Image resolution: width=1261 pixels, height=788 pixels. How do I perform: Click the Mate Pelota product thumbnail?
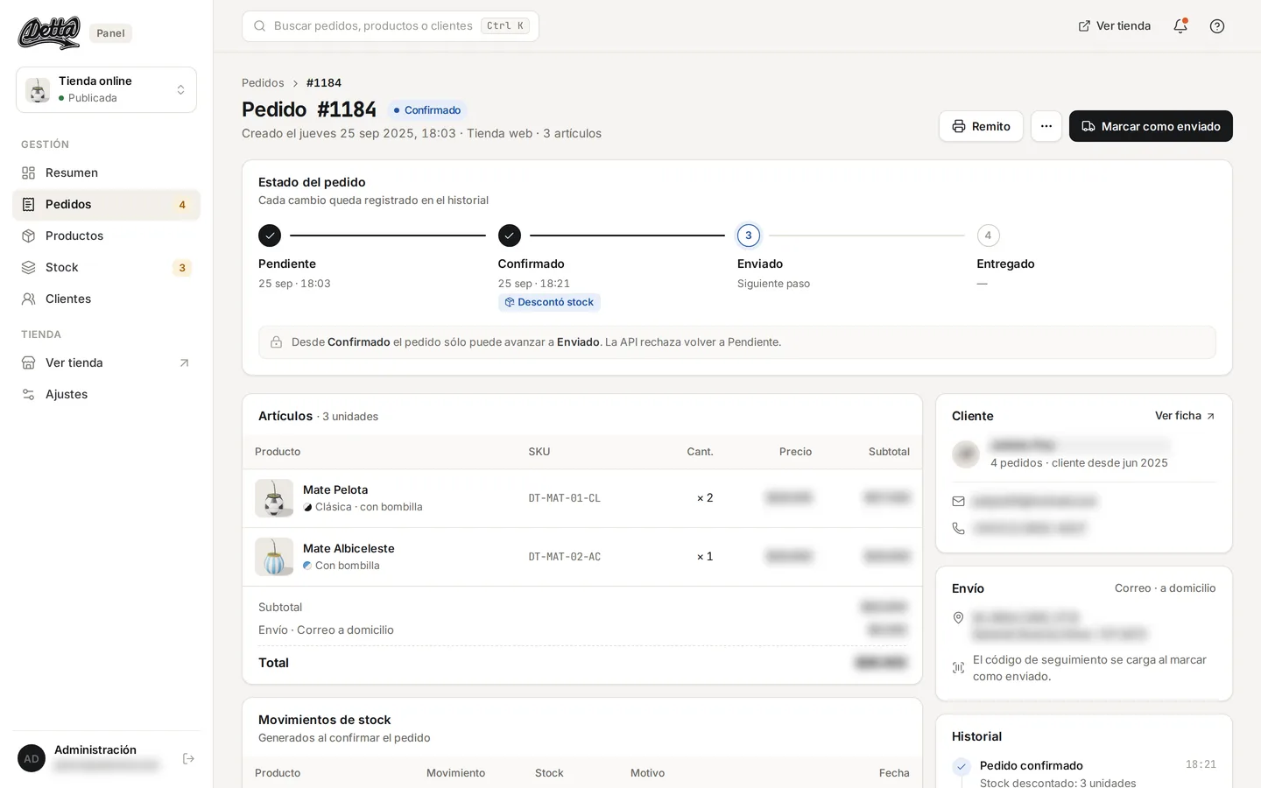coord(274,498)
